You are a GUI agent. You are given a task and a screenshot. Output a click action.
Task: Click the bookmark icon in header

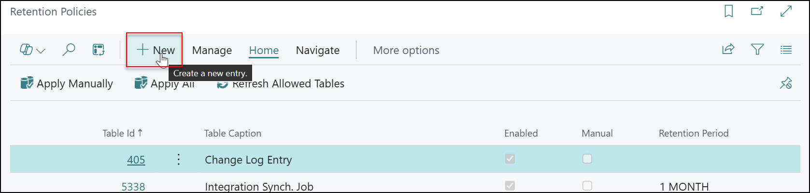729,11
